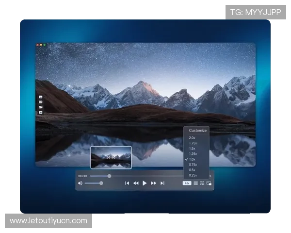Enable picture-in-picture mode icon
The image size is (291, 233).
click(x=209, y=183)
